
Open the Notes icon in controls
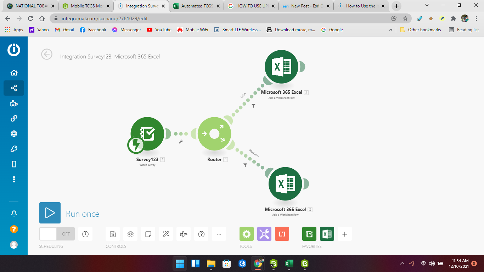148,234
